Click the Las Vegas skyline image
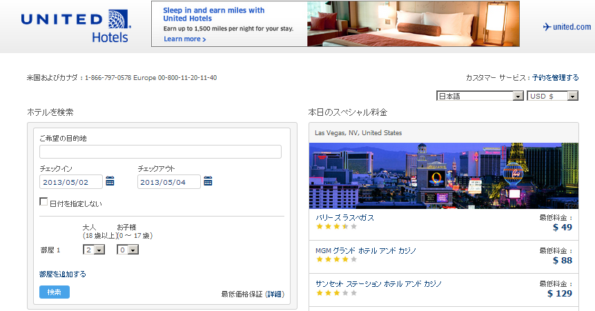Viewport: 595px width, 311px height. (x=444, y=176)
